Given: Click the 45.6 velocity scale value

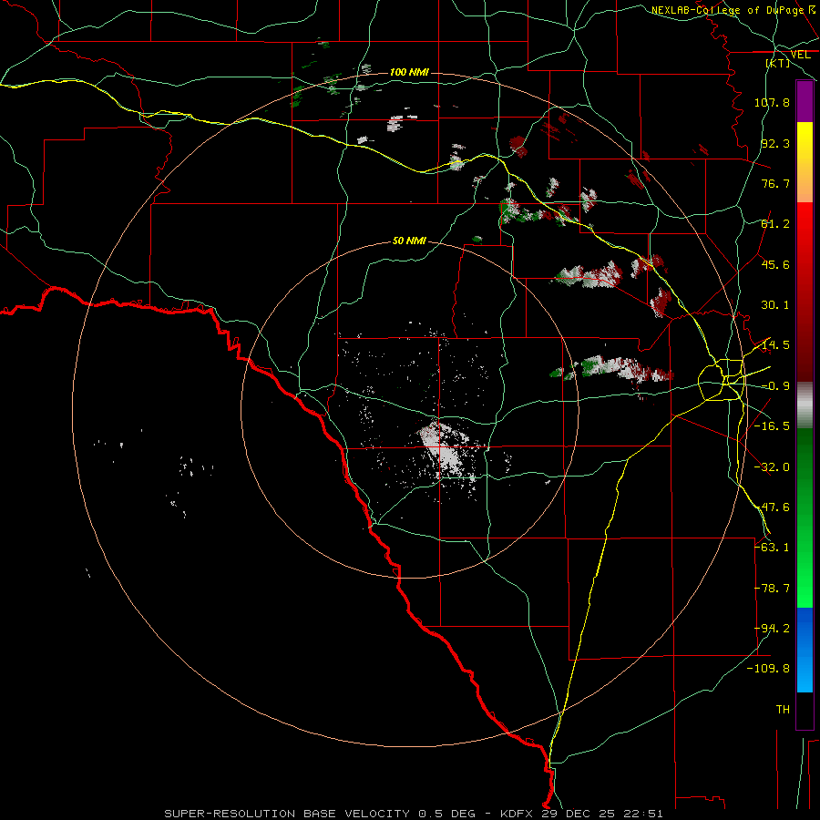Looking at the screenshot, I should coord(775,264).
